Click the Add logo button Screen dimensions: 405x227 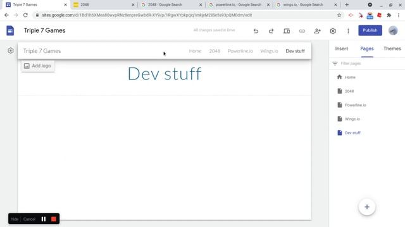[38, 66]
